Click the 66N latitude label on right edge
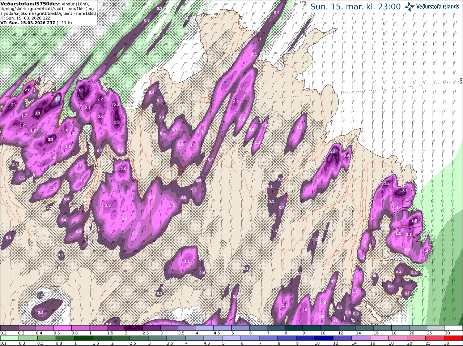This screenshot has width=463, height=346. click(x=461, y=81)
